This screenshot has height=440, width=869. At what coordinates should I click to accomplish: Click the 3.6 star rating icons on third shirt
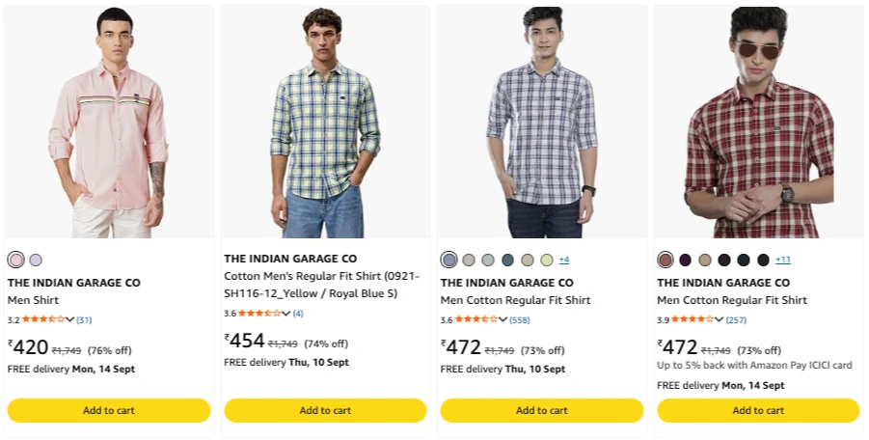tap(476, 319)
